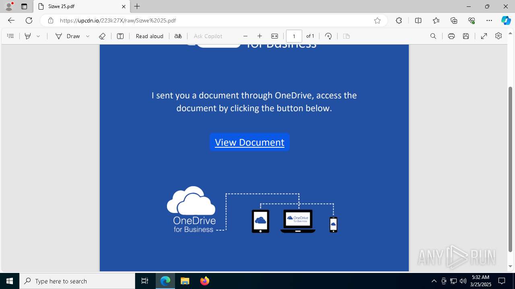Open the volume control icon

click(x=463, y=281)
